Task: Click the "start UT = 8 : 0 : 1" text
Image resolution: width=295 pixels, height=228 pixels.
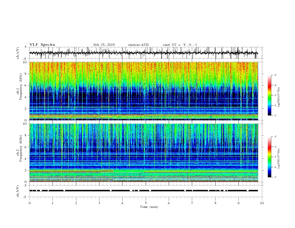Action: [x=180, y=45]
